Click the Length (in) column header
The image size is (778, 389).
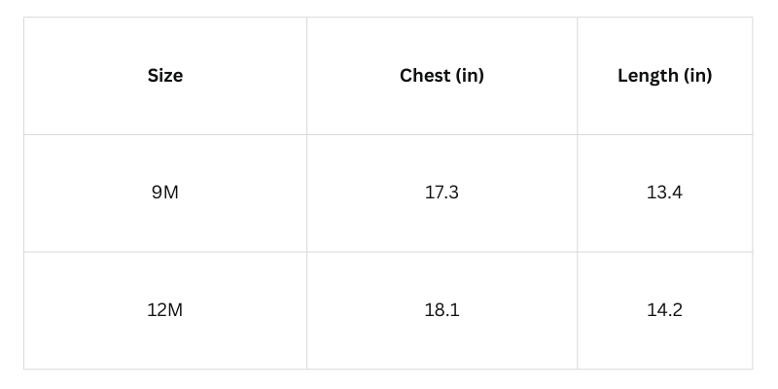pos(664,76)
